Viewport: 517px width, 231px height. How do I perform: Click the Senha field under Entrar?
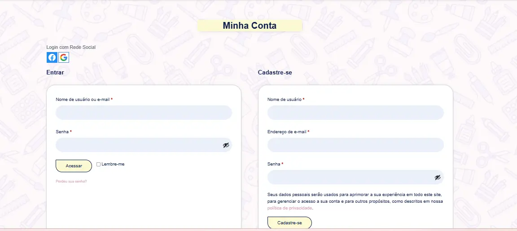(x=137, y=145)
